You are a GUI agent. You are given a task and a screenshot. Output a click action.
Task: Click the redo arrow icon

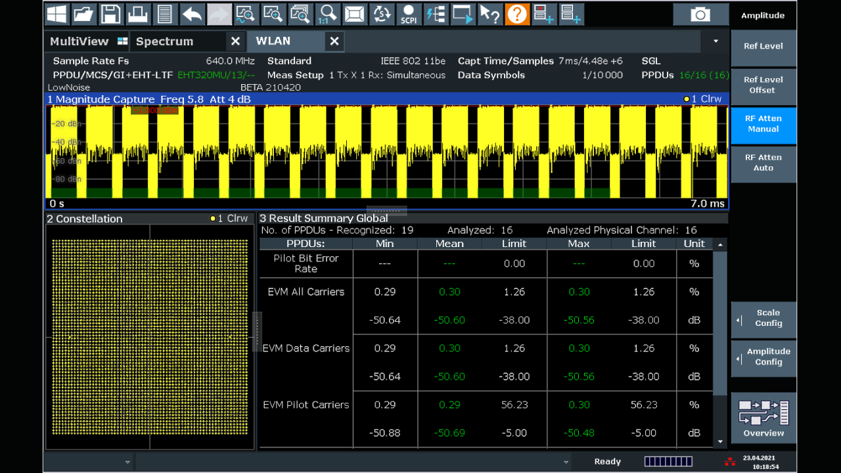219,14
